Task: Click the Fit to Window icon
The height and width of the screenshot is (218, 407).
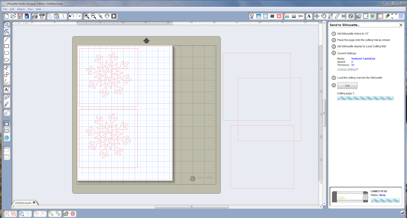Action: coord(114,16)
